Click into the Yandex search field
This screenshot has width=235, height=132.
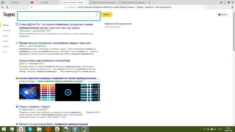pyautogui.click(x=57, y=14)
